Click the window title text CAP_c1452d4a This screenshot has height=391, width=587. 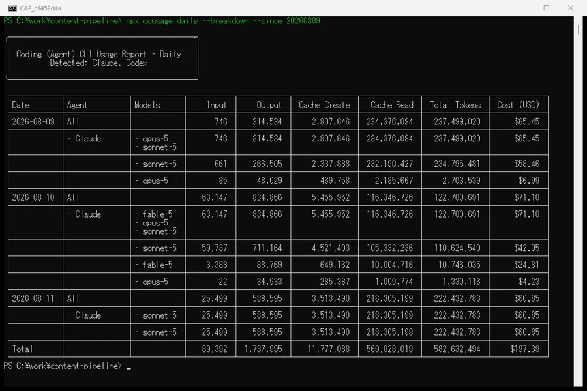pos(40,8)
